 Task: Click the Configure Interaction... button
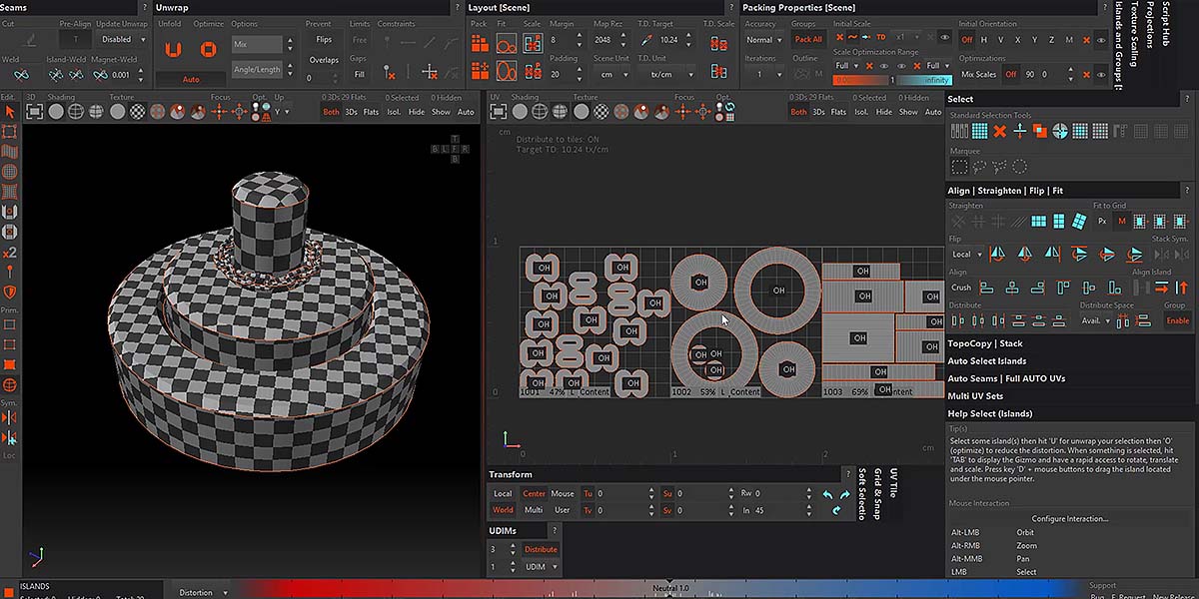click(1070, 518)
